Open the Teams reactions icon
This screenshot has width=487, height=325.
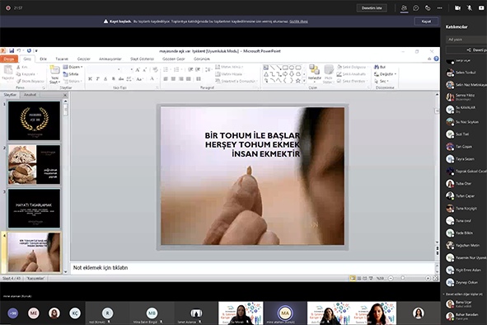click(x=428, y=8)
